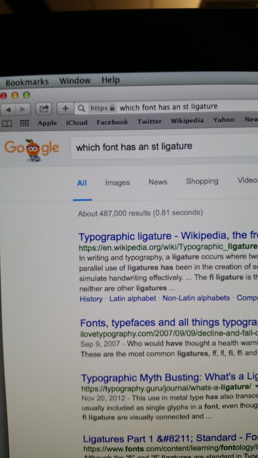Switch to the Shopping tab
This screenshot has height=458, width=258.
click(202, 181)
